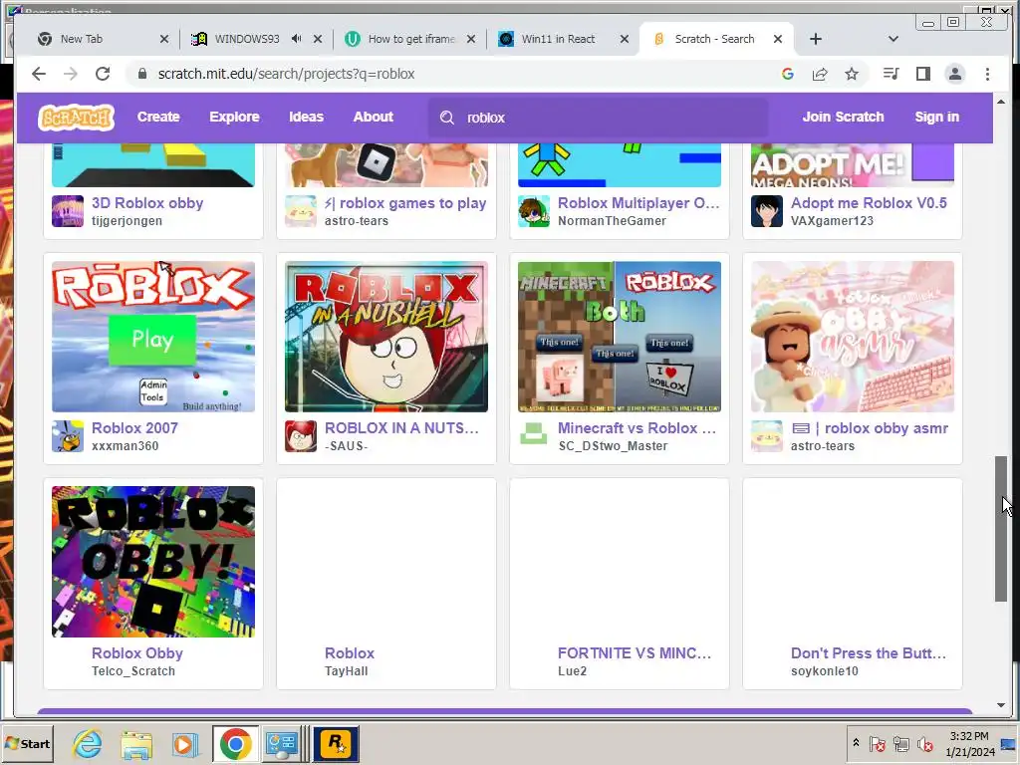The image size is (1020, 765).
Task: Open FORTNITE VS MINC... project link
Action: coord(635,653)
